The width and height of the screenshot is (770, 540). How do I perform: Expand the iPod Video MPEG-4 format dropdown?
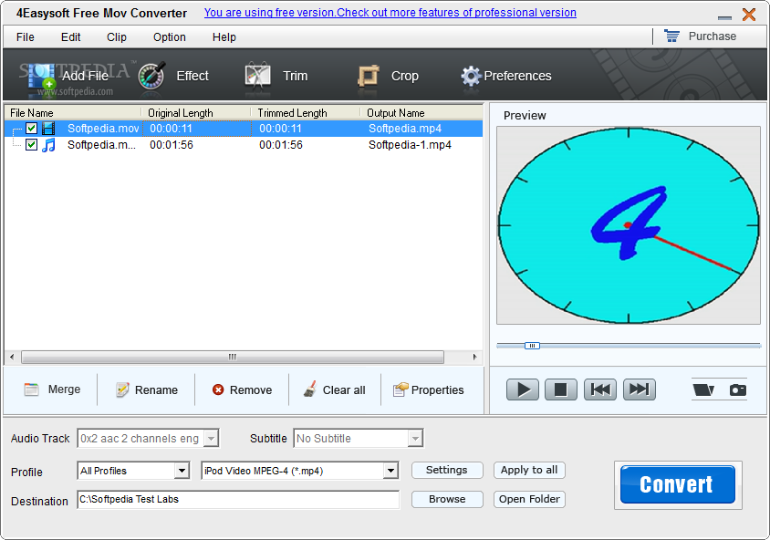[x=390, y=471]
